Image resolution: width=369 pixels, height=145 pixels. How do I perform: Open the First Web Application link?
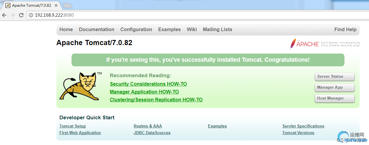click(x=80, y=133)
